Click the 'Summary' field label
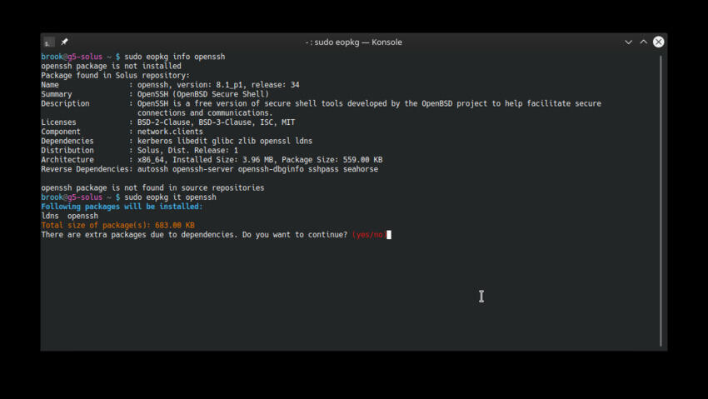Image resolution: width=708 pixels, height=399 pixels. (57, 94)
